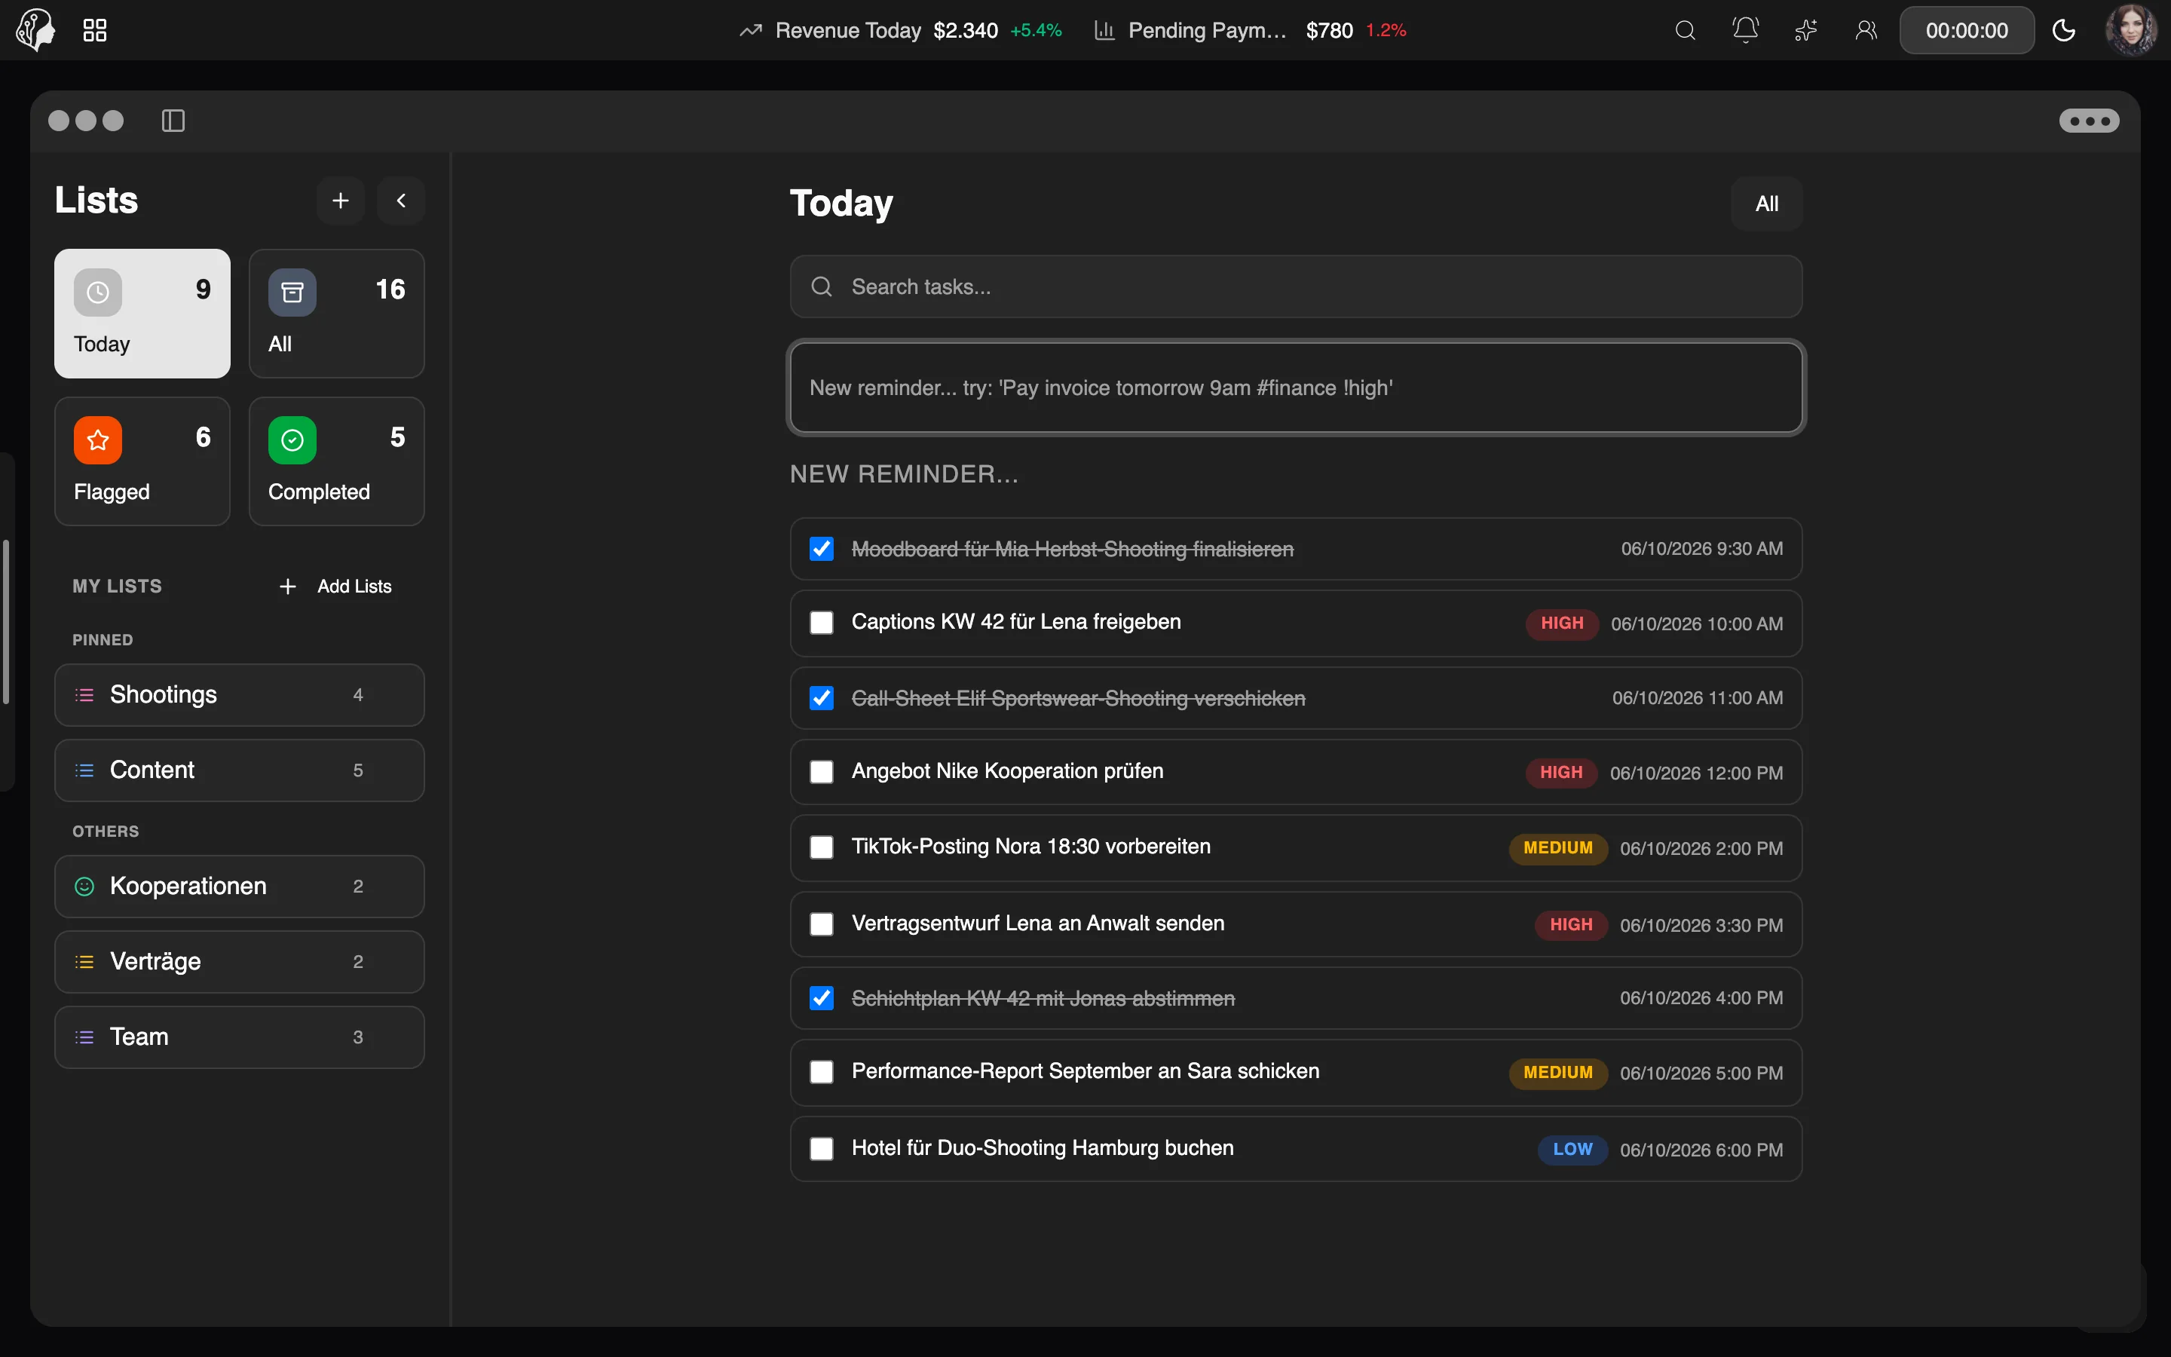Click LOW badge on Hotel Hamburg task

coord(1572,1149)
